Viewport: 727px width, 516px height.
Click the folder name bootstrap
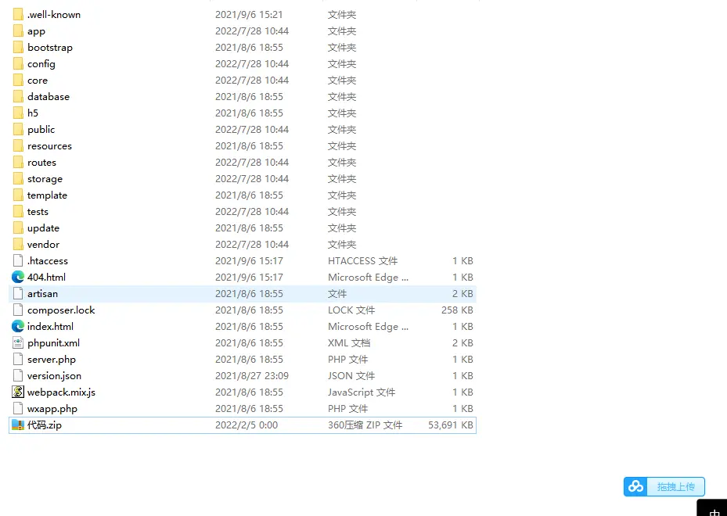point(50,47)
